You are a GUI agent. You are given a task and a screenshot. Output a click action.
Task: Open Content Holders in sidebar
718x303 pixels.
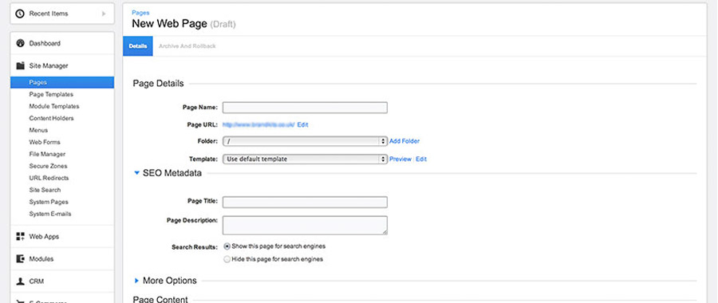[51, 118]
